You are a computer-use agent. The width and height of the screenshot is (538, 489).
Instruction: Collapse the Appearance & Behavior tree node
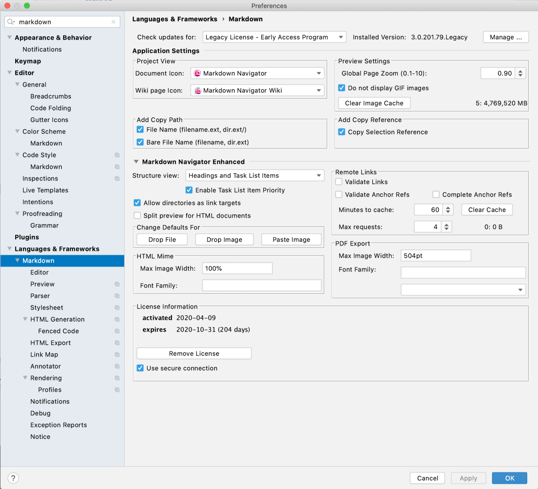10,37
